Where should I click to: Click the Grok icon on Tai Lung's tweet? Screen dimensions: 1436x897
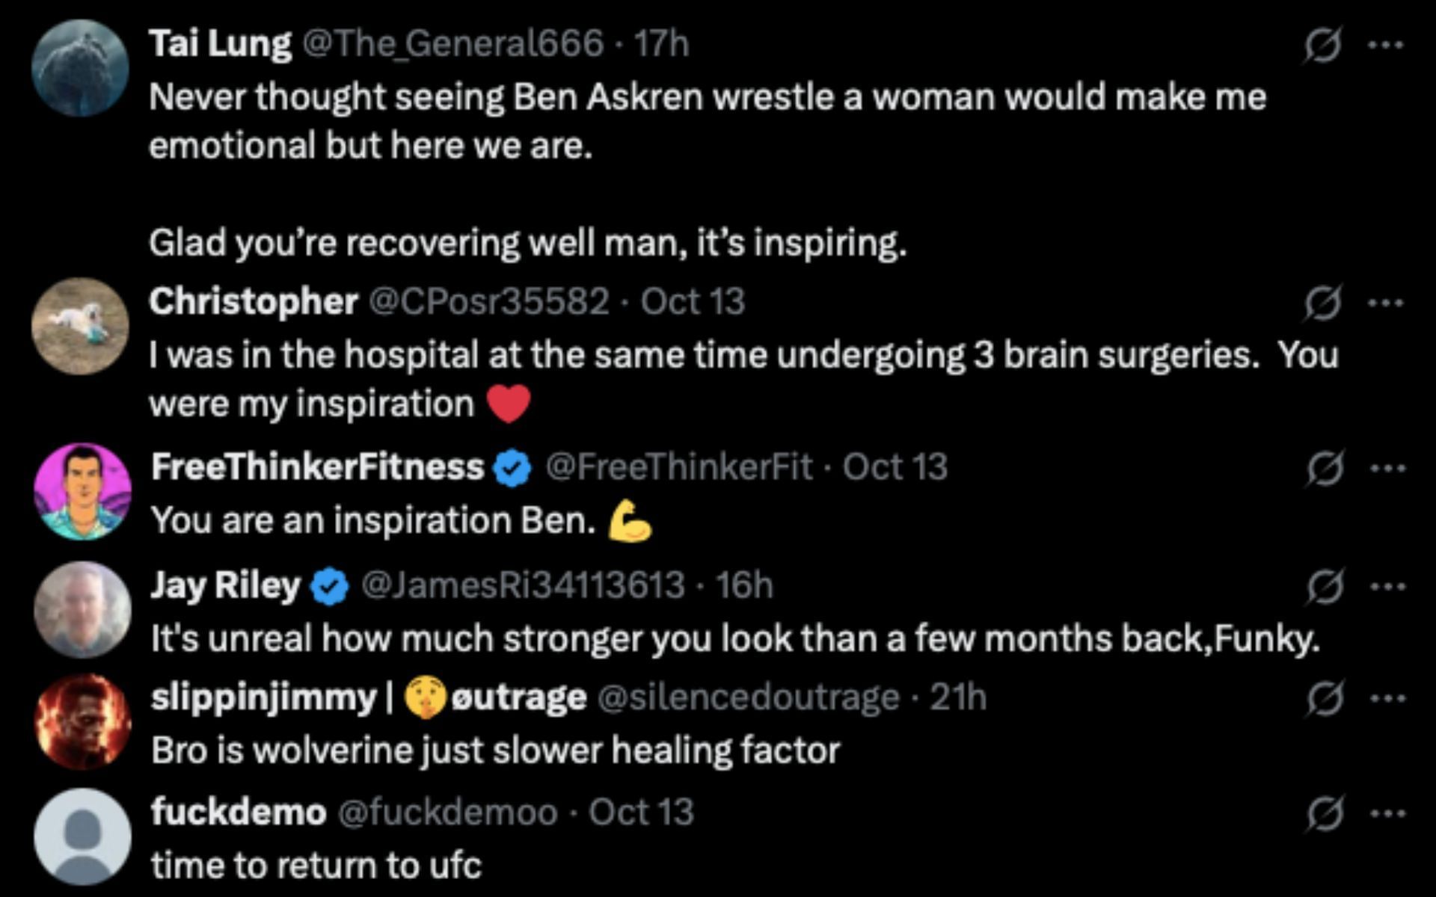click(x=1322, y=46)
